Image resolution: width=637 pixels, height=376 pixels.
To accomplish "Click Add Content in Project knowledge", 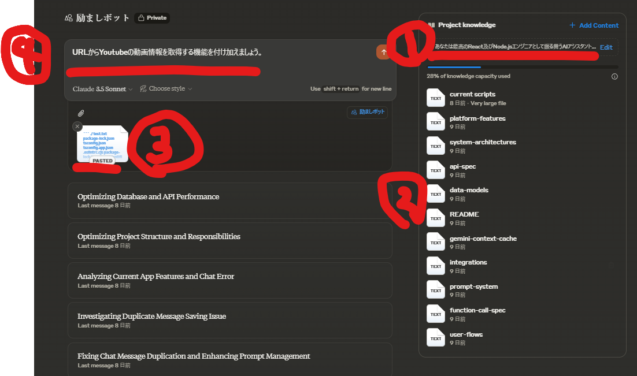I will coord(594,25).
